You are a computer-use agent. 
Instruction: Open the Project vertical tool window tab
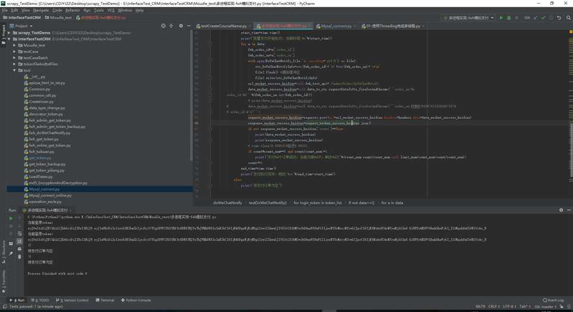[x=4, y=35]
